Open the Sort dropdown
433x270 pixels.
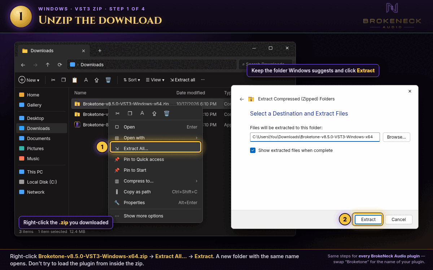click(x=132, y=80)
